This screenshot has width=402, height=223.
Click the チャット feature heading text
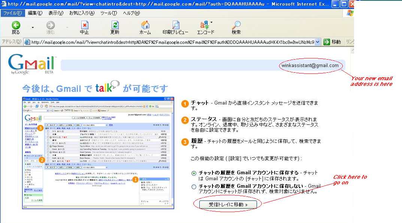point(199,103)
